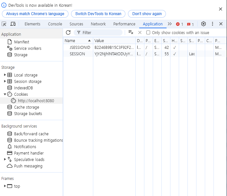Delete selected cookie X icon
The image size is (227, 196).
[140, 32]
